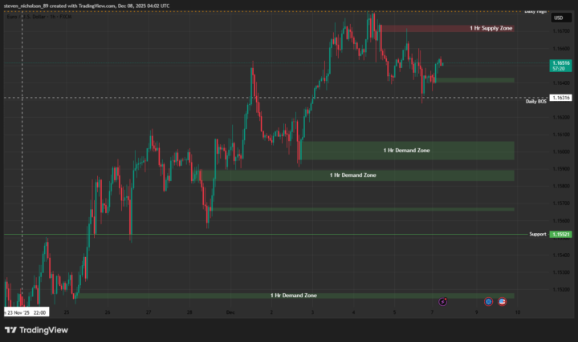Click the 23 Nov '25 22:00 date label
This screenshot has width=578, height=342.
(x=26, y=312)
